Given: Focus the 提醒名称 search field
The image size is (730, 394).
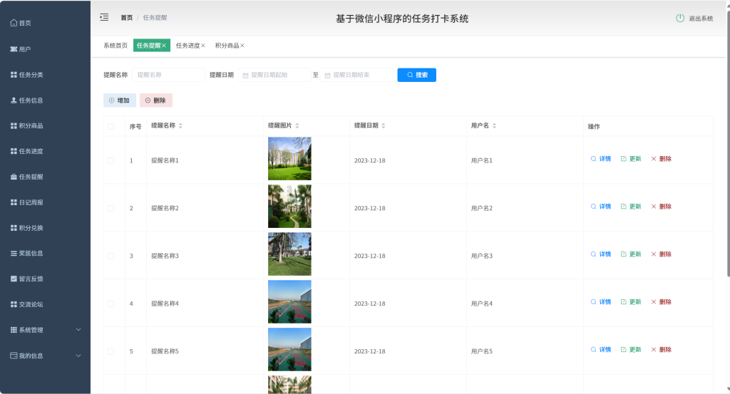Looking at the screenshot, I should pos(168,75).
